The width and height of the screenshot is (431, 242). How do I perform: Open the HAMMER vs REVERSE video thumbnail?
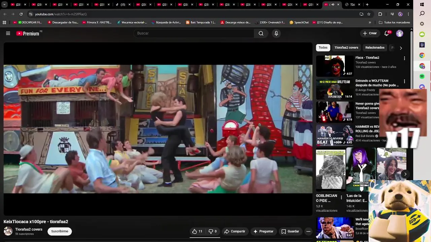click(334, 135)
